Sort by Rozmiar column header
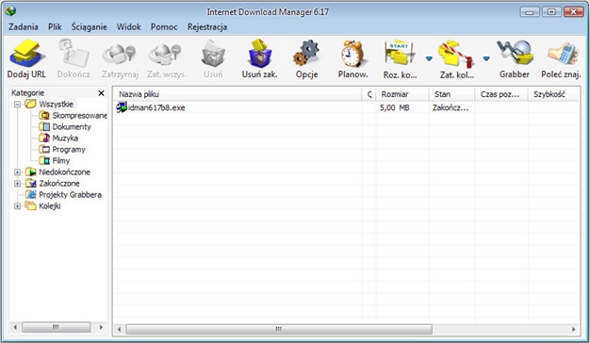The image size is (590, 343). point(402,94)
